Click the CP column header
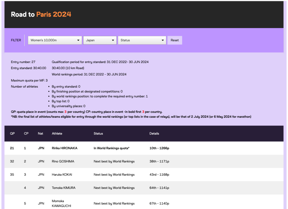Viewport: 288px width, 209px height. point(26,134)
